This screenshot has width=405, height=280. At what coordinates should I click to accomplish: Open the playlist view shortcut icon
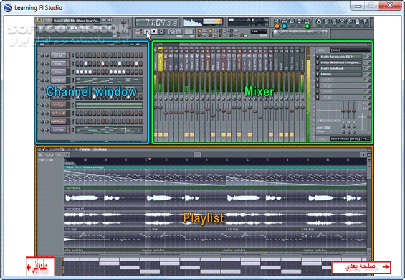[x=277, y=21]
